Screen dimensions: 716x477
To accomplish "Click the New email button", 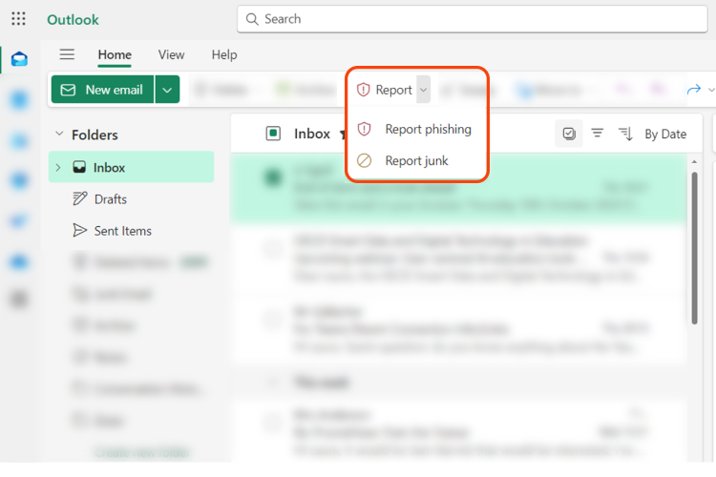I will [x=102, y=90].
